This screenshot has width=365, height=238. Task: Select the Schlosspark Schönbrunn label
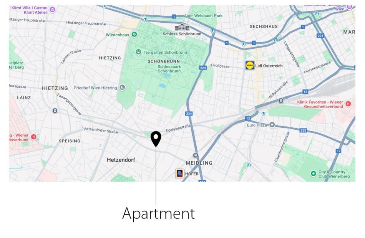169,69
